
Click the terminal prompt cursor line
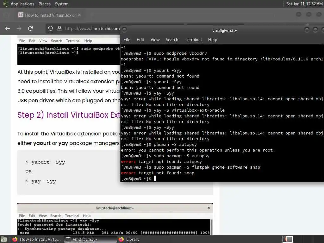point(139,178)
